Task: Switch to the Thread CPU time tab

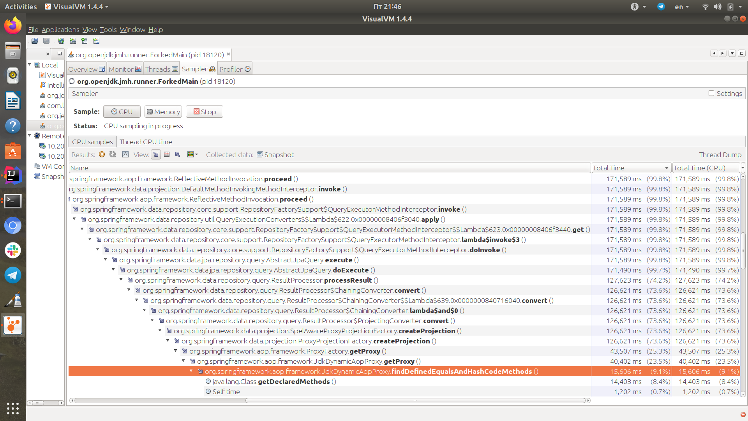Action: pos(145,142)
